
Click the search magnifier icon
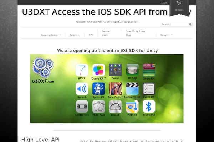[190, 24]
